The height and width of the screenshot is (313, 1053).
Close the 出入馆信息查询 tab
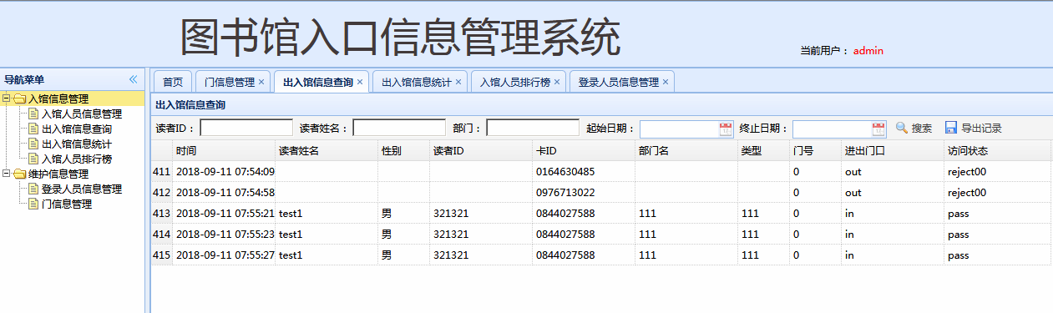point(360,82)
